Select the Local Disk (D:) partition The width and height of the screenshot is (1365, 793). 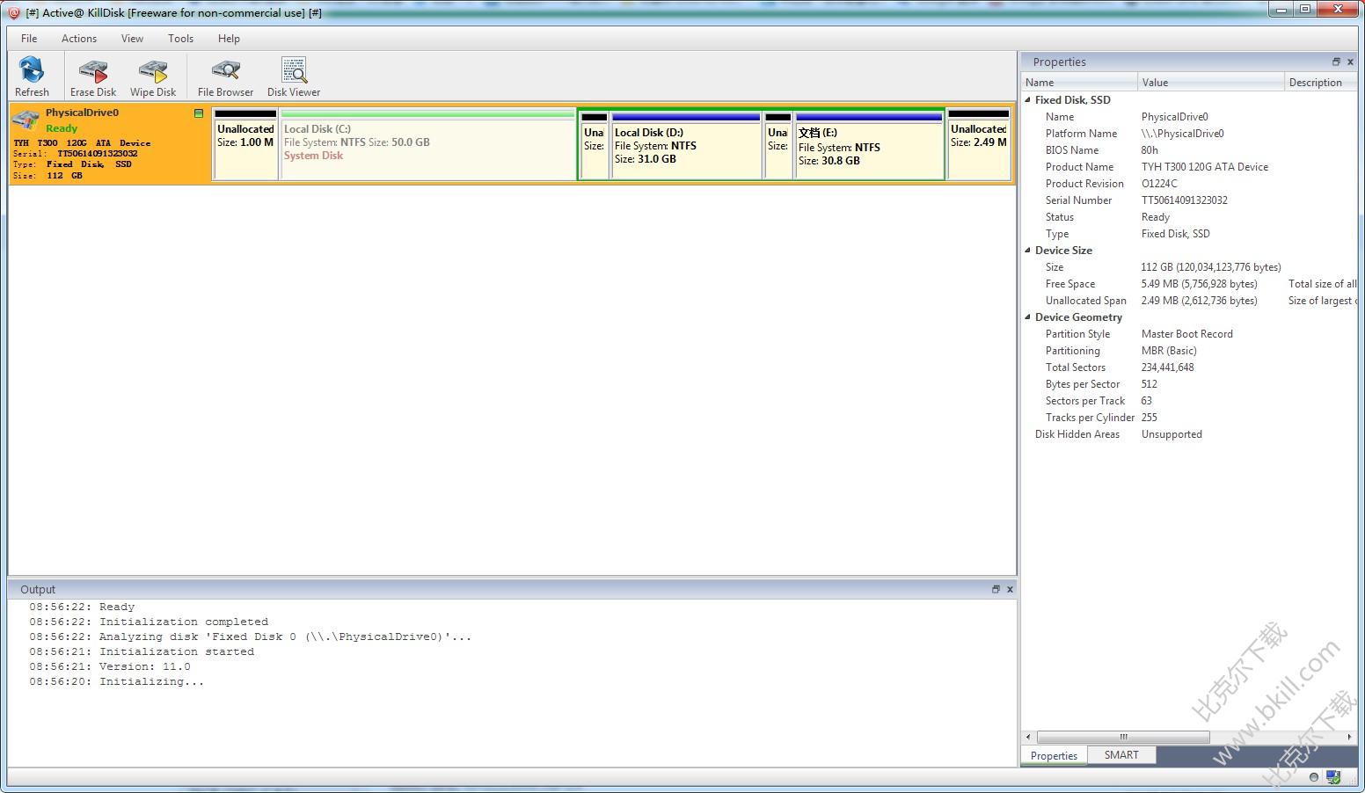[x=685, y=146]
